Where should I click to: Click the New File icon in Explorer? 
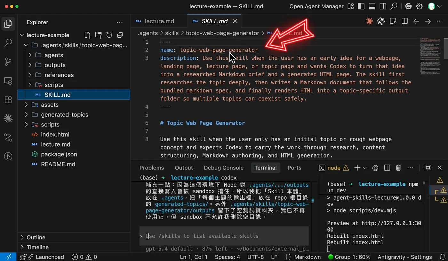(87, 35)
